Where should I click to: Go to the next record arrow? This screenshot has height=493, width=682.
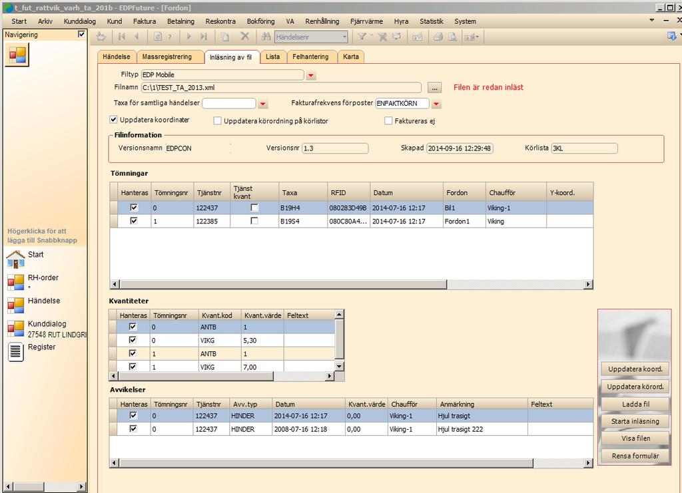(x=188, y=37)
